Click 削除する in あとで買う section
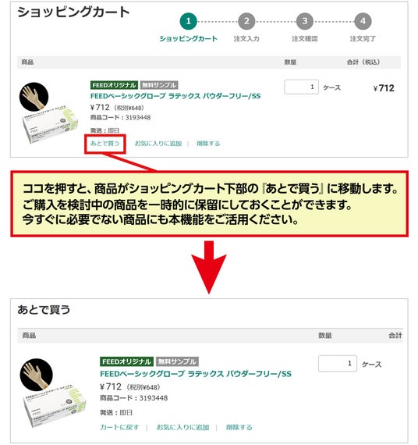The width and height of the screenshot is (418, 445). coord(239,427)
